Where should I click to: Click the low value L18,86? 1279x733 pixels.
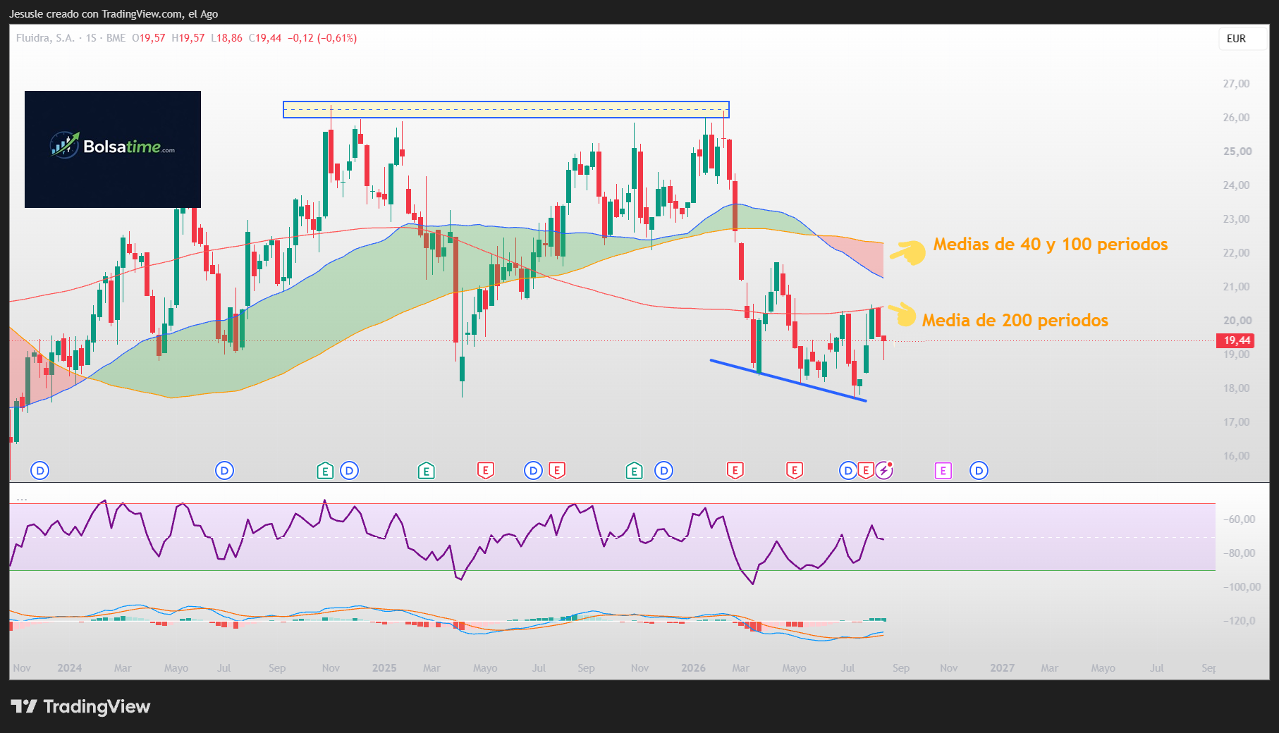(x=227, y=38)
